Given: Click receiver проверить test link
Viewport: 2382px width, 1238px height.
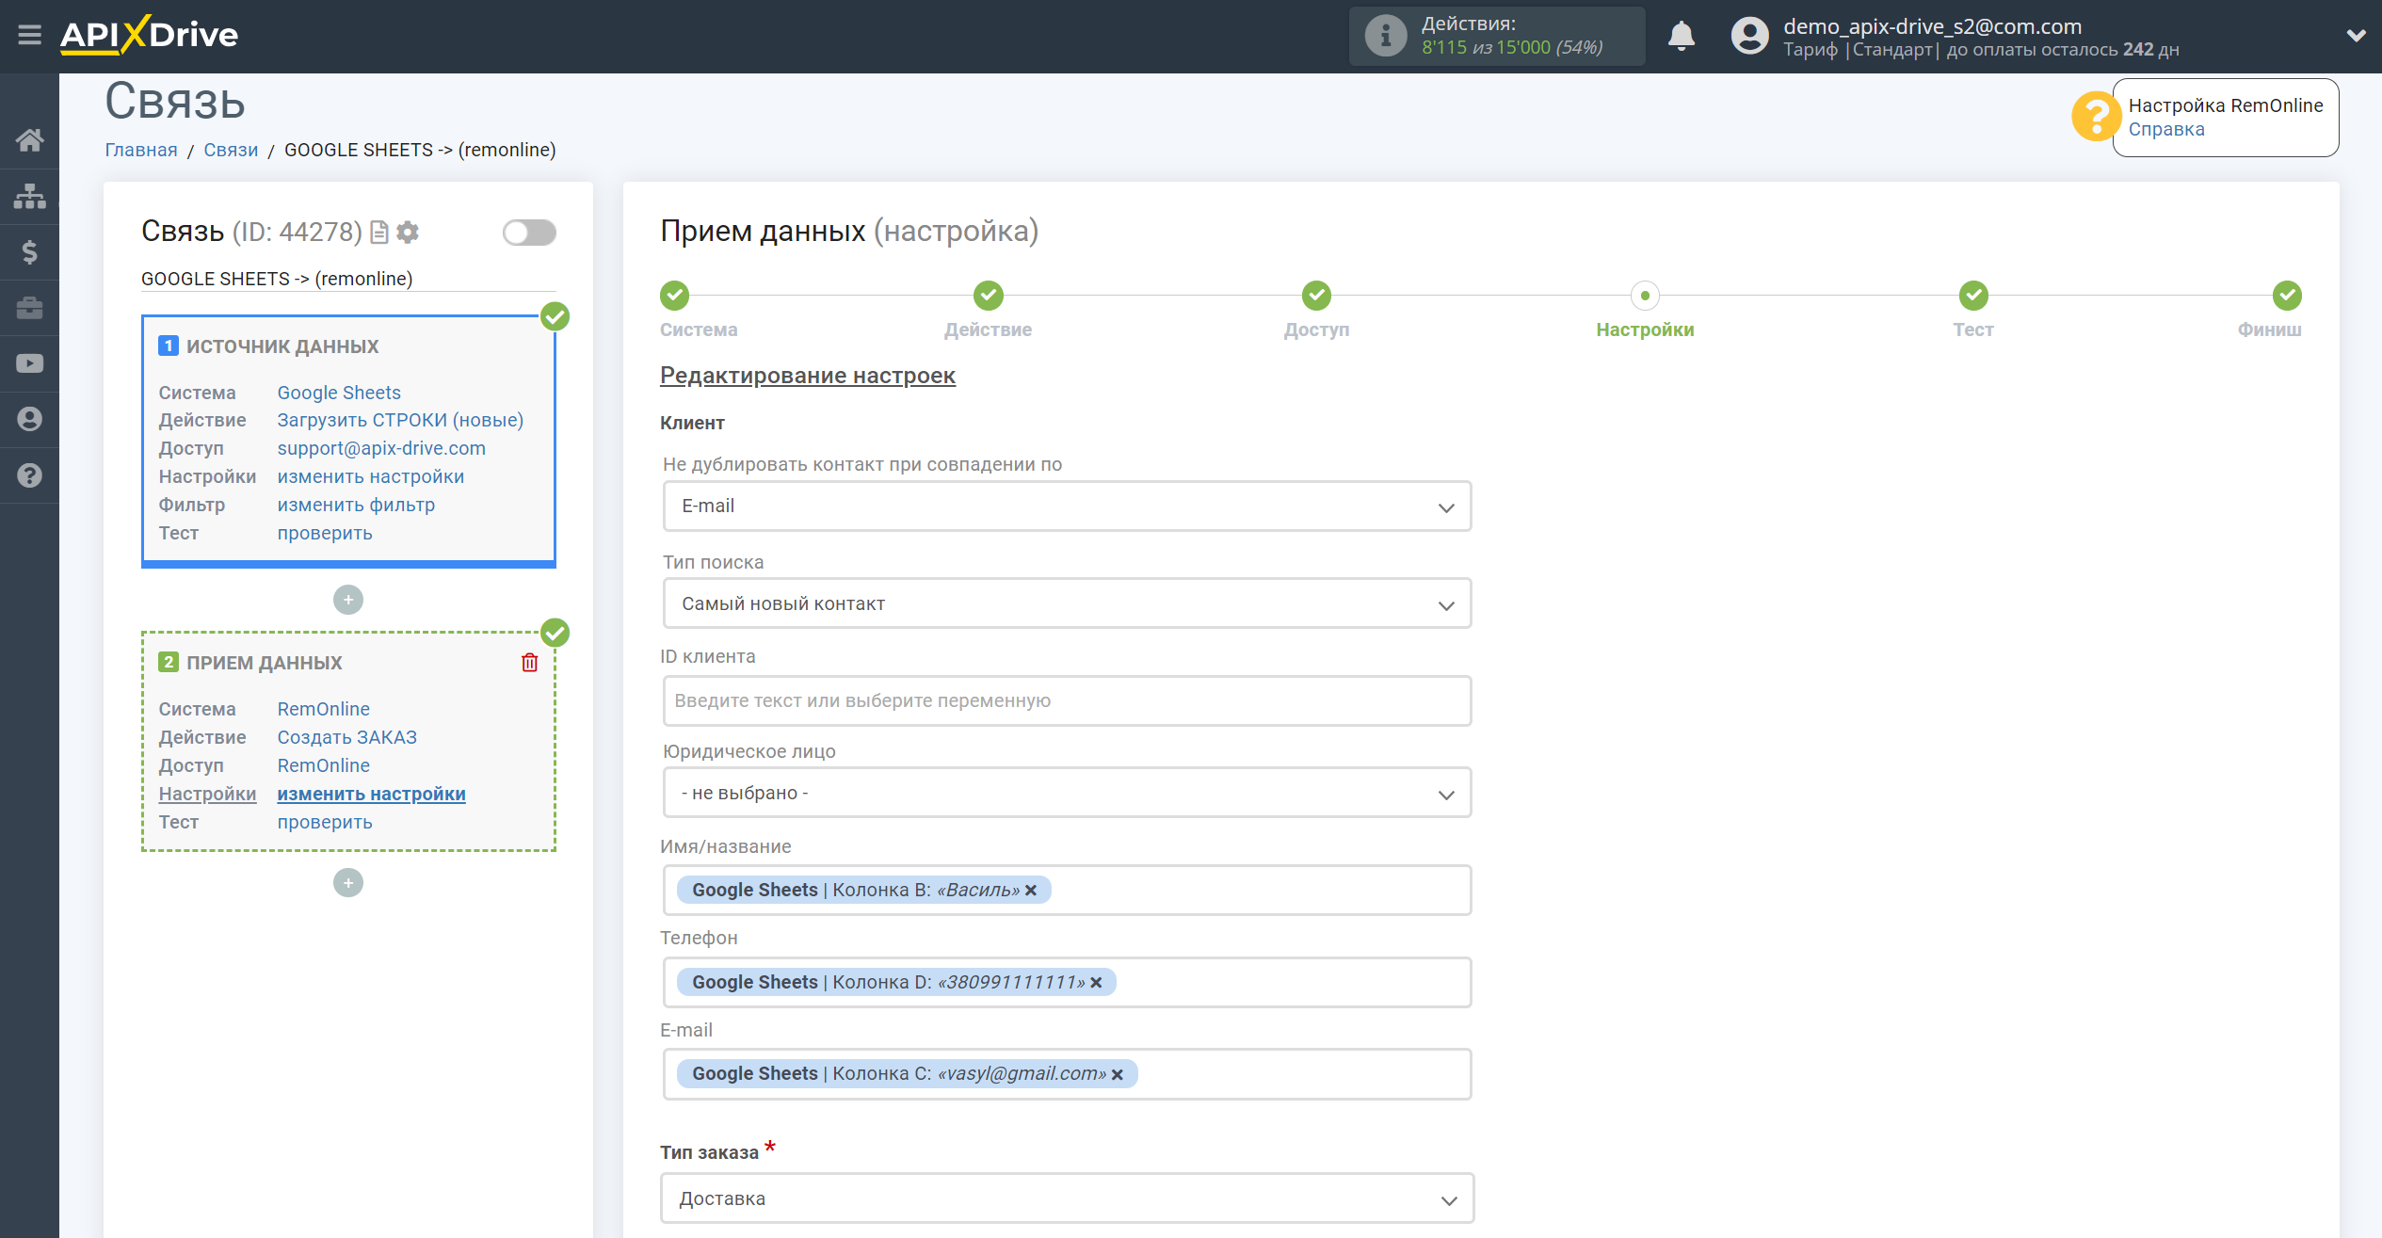Looking at the screenshot, I should pyautogui.click(x=325, y=822).
